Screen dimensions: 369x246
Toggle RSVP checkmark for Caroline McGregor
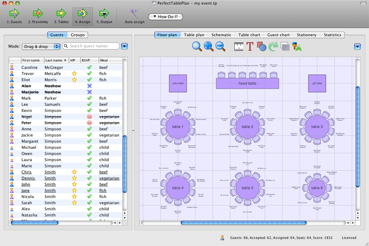click(x=89, y=68)
